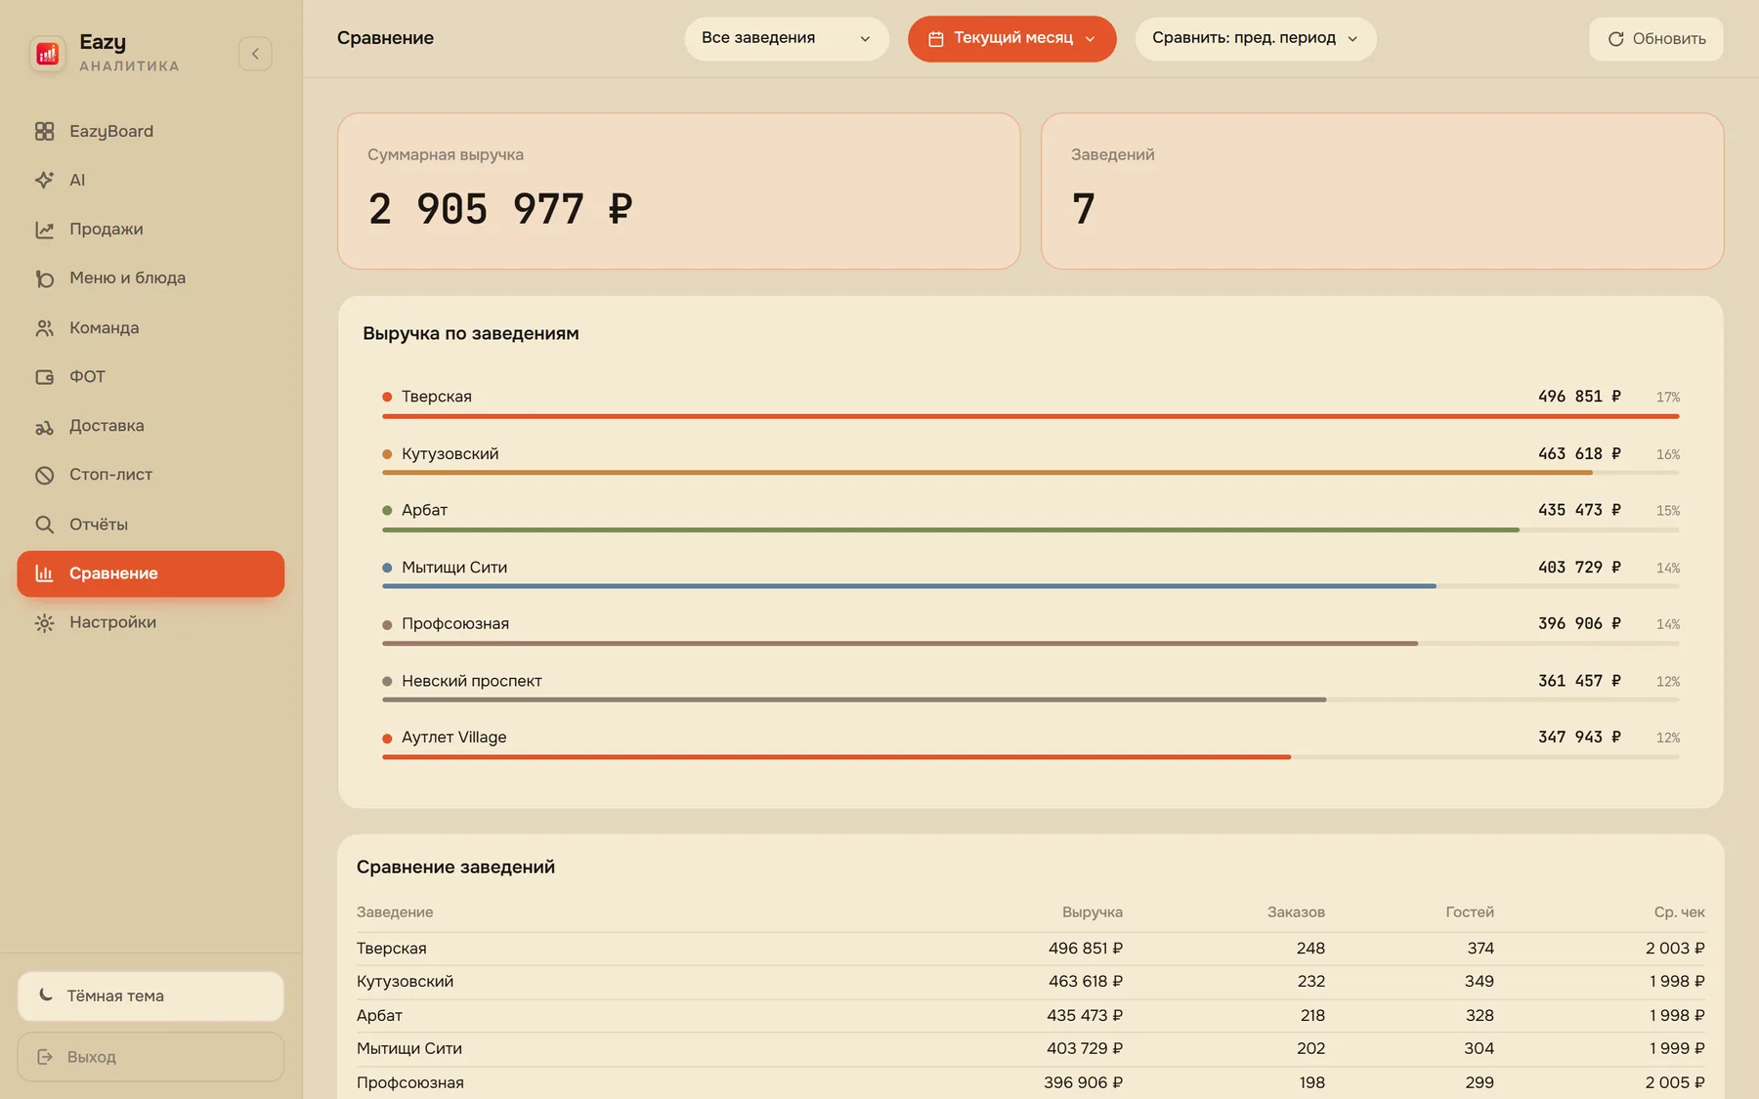Toggle Тёмная тема
Viewport: 1759px width, 1099px height.
tap(150, 995)
